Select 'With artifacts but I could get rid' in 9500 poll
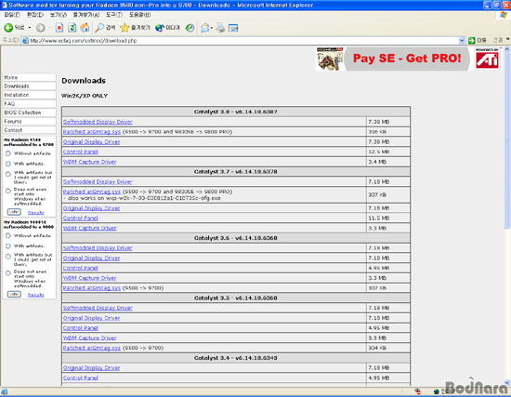The image size is (511, 397). tap(8, 174)
